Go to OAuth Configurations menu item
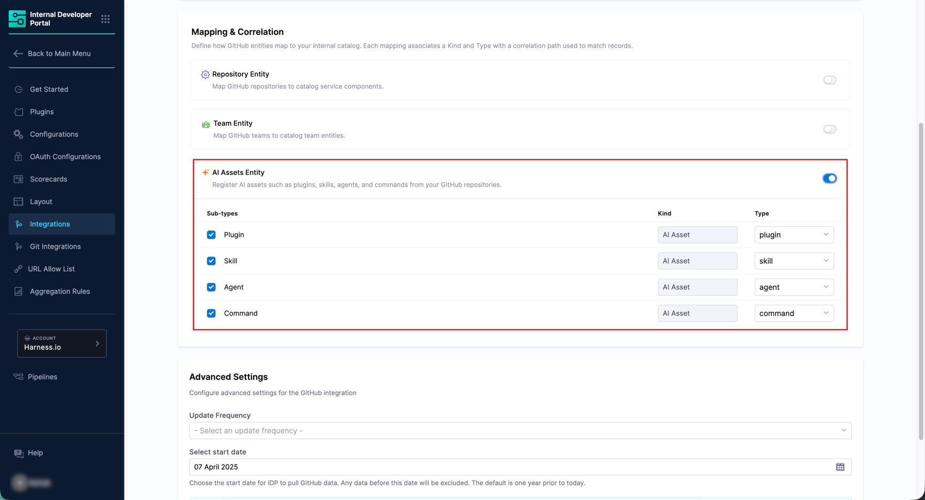925x500 pixels. (x=65, y=157)
